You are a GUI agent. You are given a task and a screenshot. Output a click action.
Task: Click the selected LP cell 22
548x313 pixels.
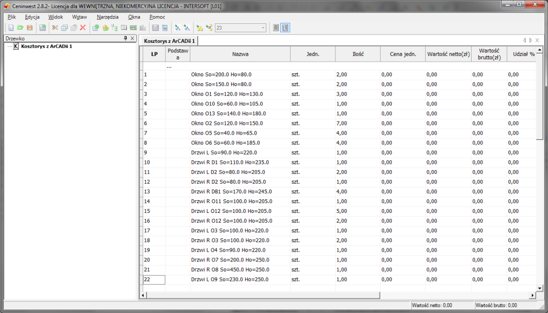pyautogui.click(x=154, y=279)
